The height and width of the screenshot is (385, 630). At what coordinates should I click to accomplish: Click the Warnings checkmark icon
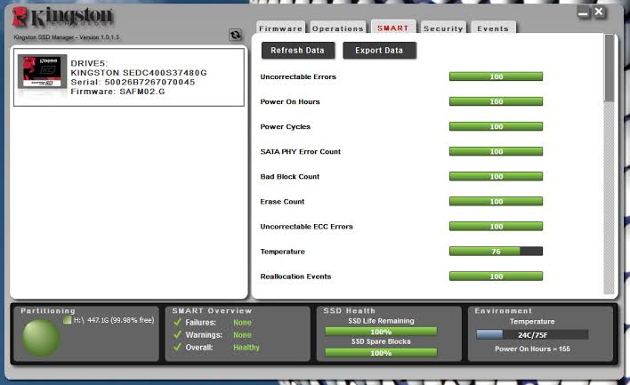[177, 334]
